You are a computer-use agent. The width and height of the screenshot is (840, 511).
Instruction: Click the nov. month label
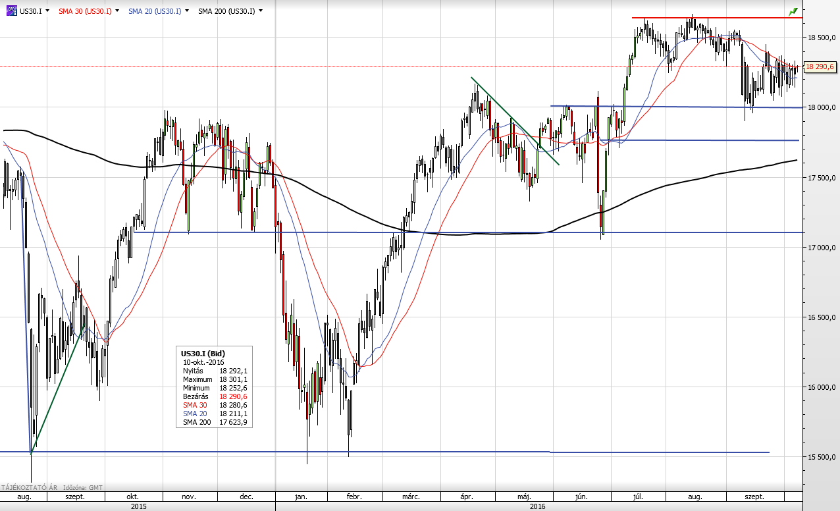pos(190,497)
